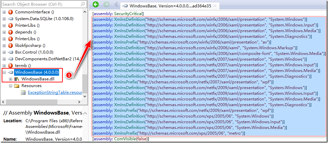Click the ExceptionStringTable resource file icon
This screenshot has height=143, width=328.
23,92
